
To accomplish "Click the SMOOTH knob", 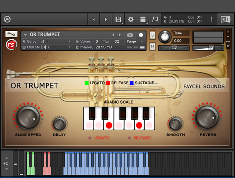I will coord(176,124).
